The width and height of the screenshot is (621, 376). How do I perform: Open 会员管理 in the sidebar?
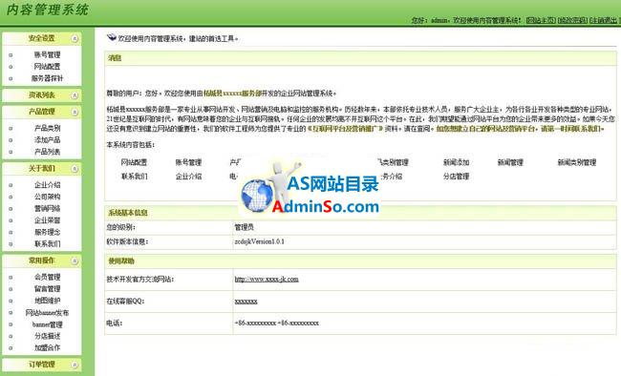(47, 277)
